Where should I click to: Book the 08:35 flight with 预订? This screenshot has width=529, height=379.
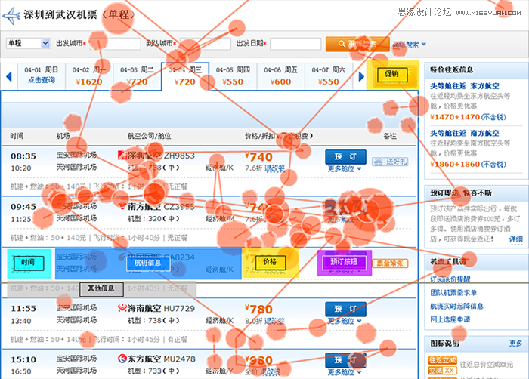345,157
